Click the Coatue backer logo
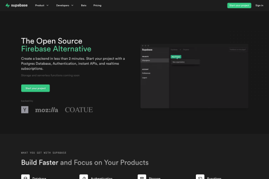 [79, 110]
